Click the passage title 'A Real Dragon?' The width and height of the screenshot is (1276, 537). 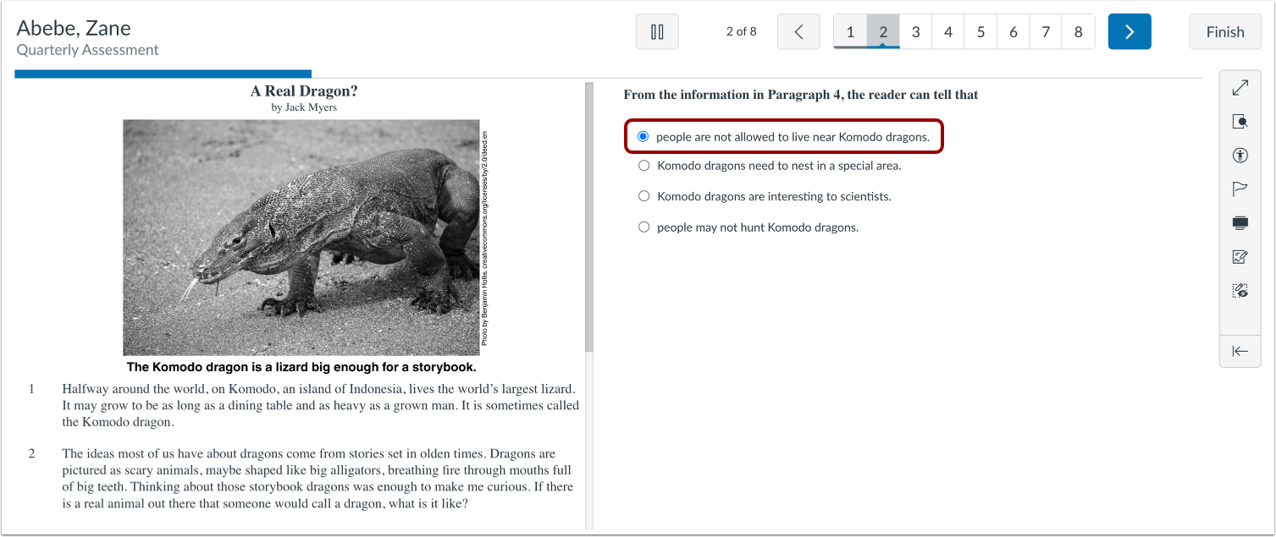pos(304,91)
